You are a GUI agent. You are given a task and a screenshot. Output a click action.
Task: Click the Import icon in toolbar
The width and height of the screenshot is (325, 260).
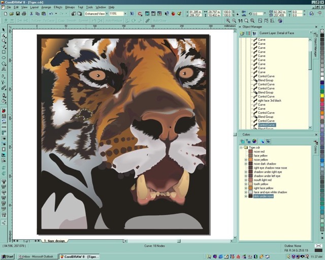click(74, 14)
